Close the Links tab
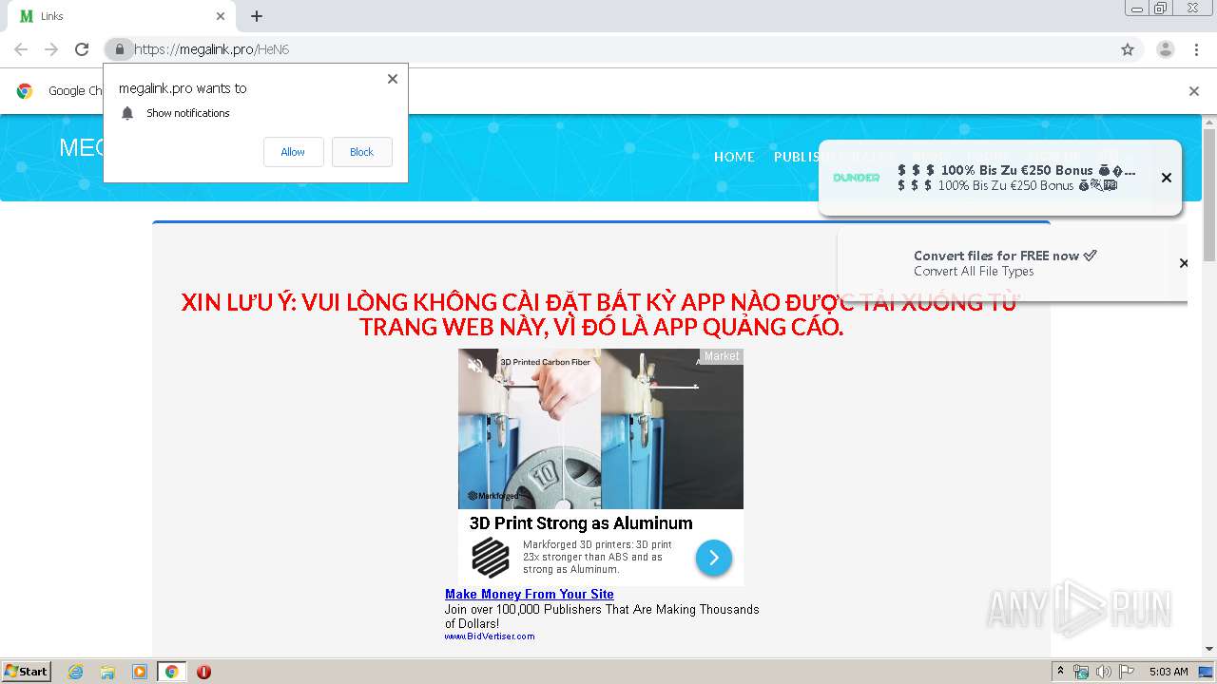1217x684 pixels. (x=221, y=16)
